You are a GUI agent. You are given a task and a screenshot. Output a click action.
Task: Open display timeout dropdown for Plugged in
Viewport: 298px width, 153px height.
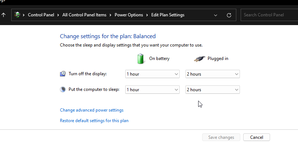pos(212,74)
